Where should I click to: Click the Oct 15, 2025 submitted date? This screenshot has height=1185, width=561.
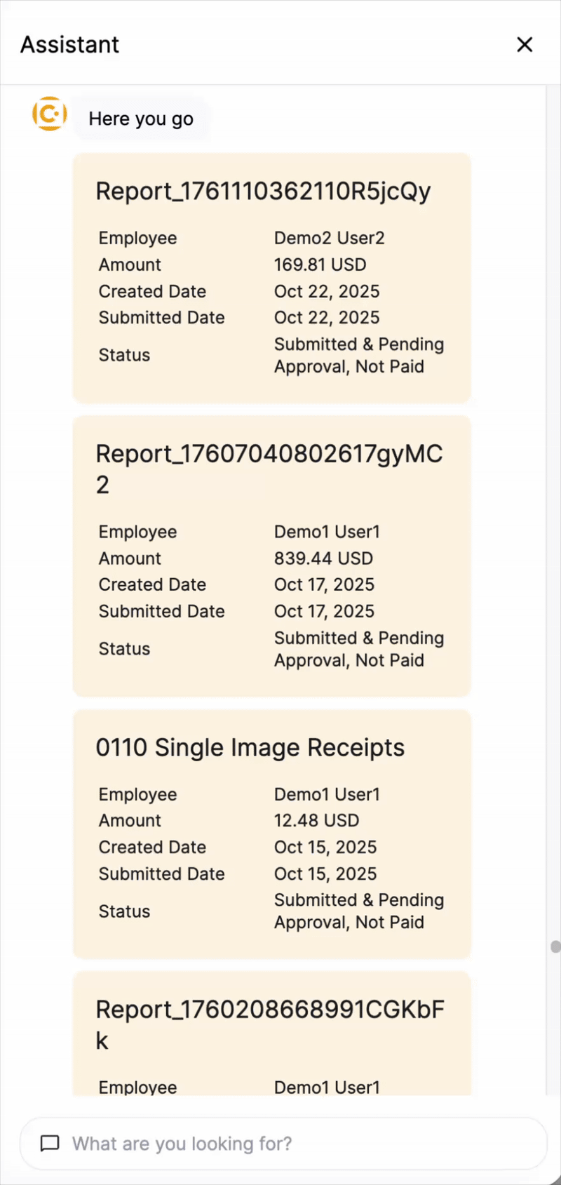(325, 873)
